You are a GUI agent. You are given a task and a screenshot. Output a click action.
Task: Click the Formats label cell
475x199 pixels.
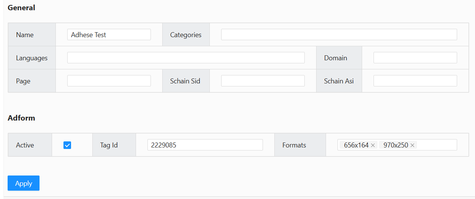pos(294,145)
